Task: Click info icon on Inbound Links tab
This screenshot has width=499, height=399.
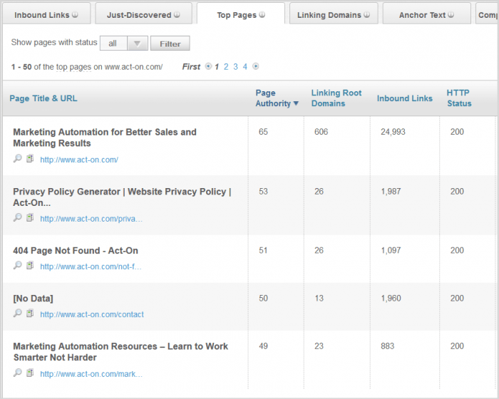Action: tap(75, 15)
